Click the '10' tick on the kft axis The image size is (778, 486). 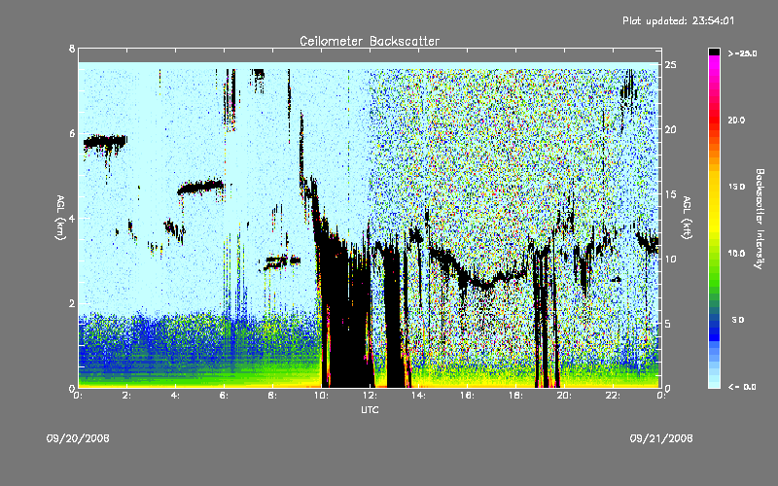tap(670, 260)
